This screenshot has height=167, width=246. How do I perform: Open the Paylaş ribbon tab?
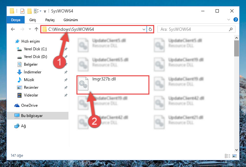point(50,20)
